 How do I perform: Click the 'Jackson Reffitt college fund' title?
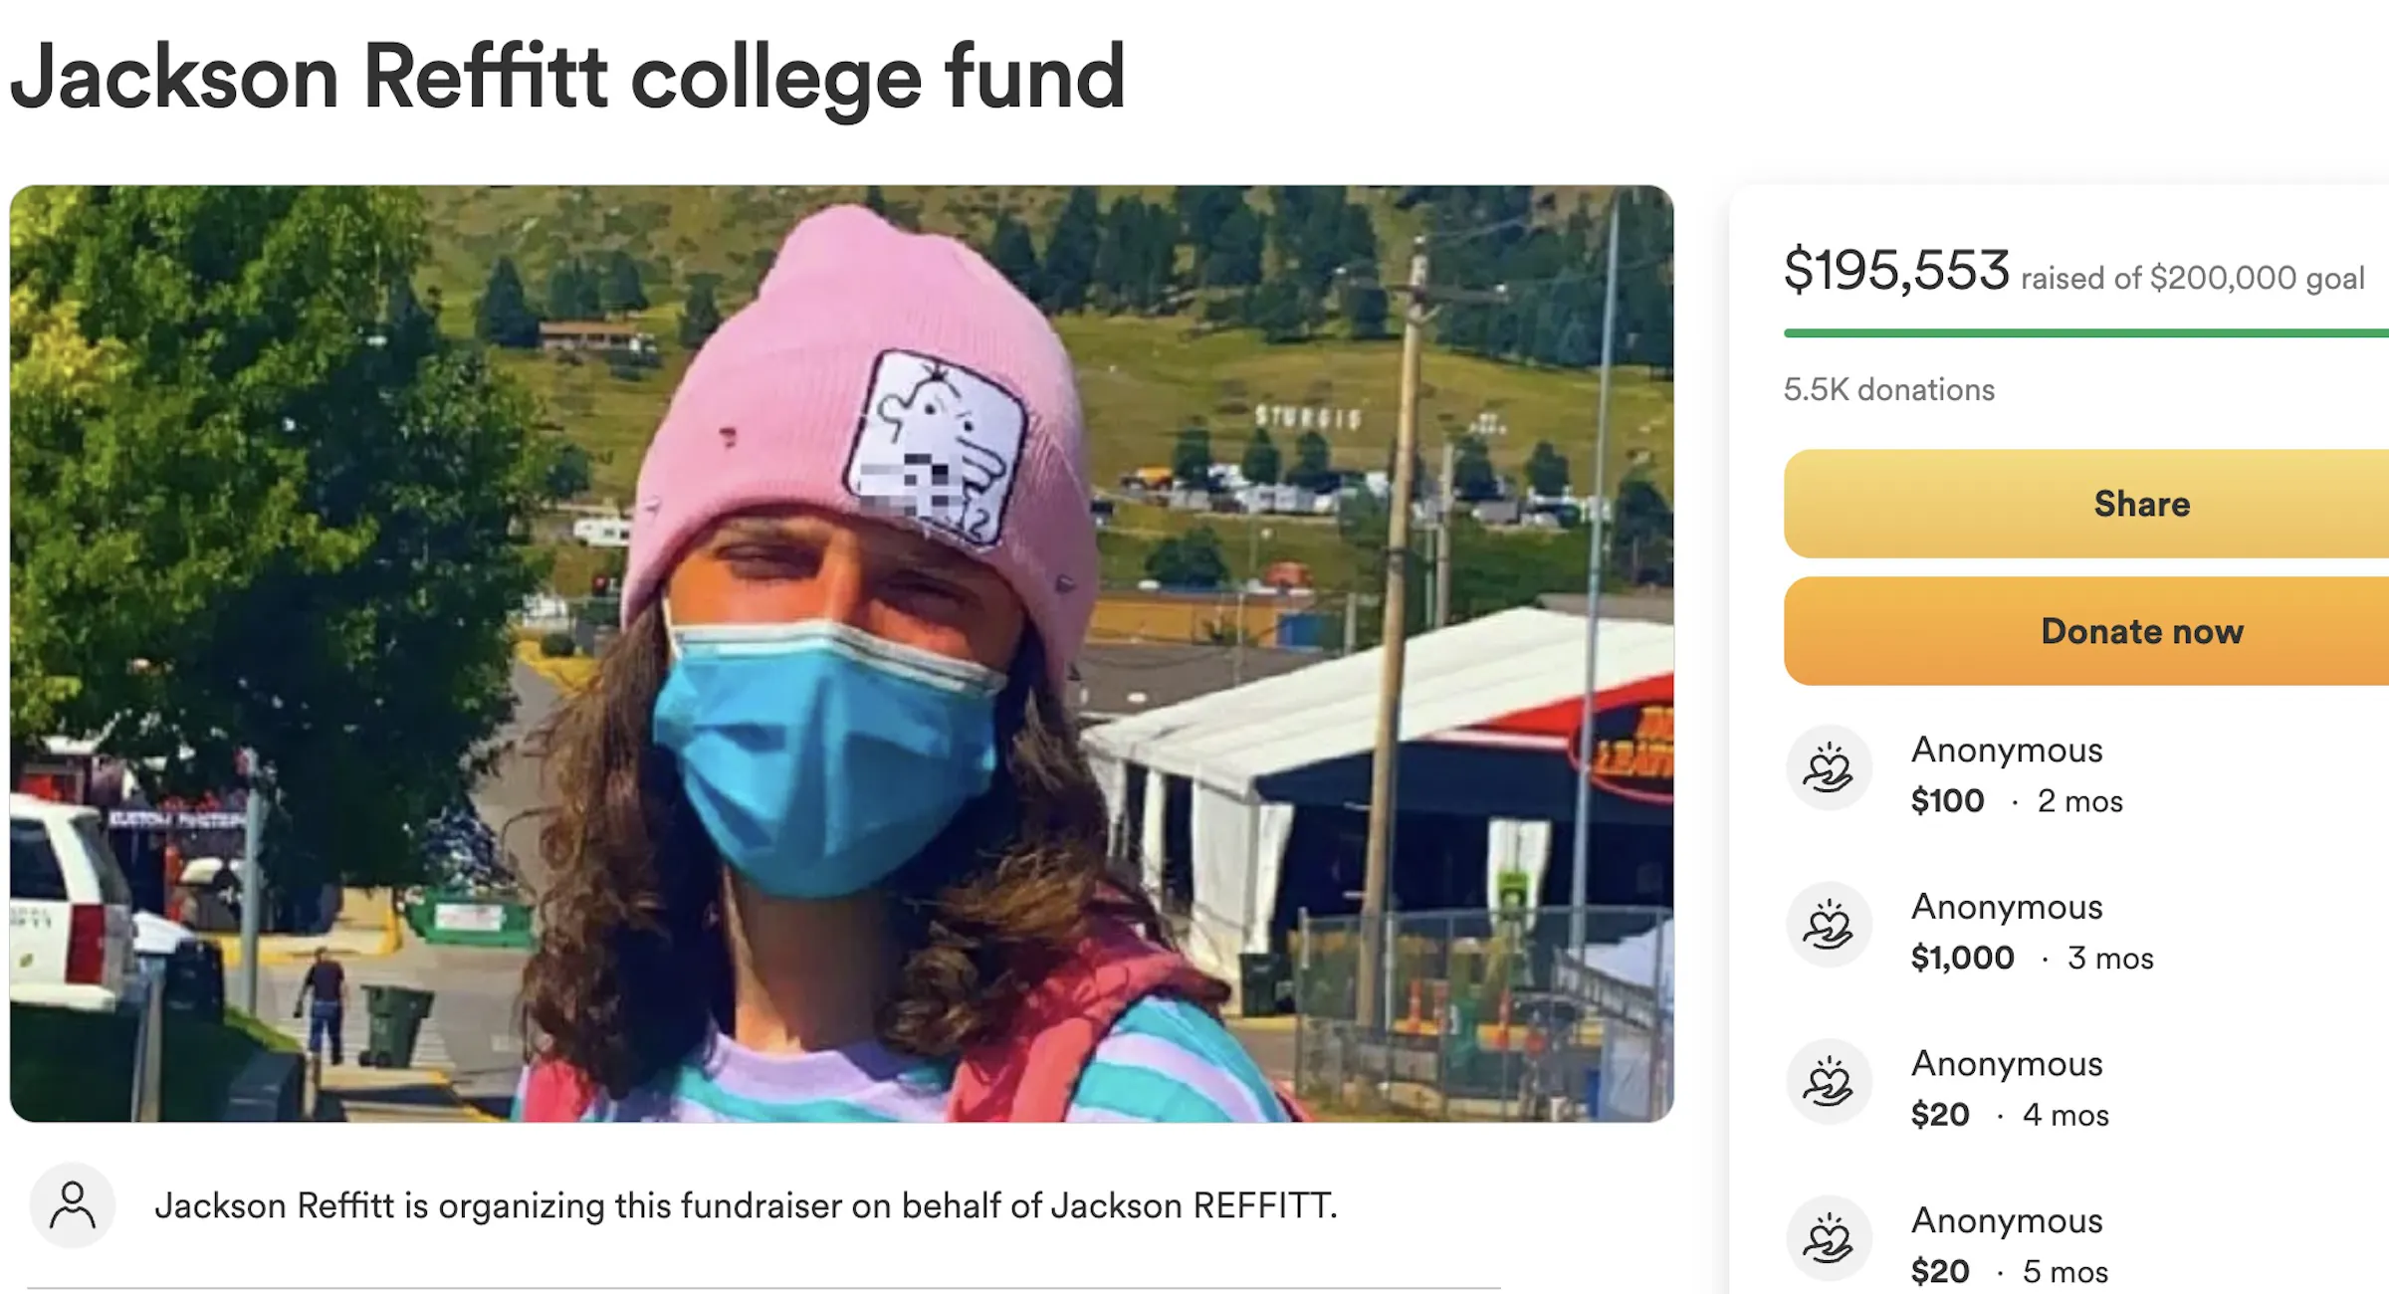tap(567, 78)
